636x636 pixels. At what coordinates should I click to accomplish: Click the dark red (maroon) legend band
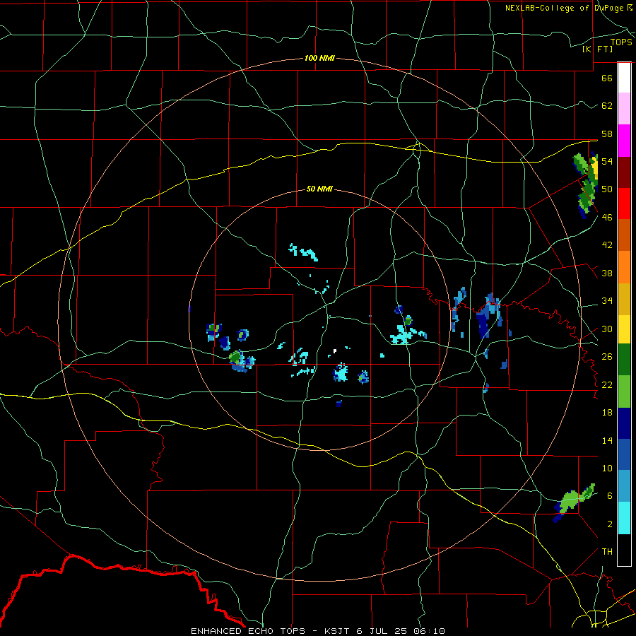(x=624, y=172)
